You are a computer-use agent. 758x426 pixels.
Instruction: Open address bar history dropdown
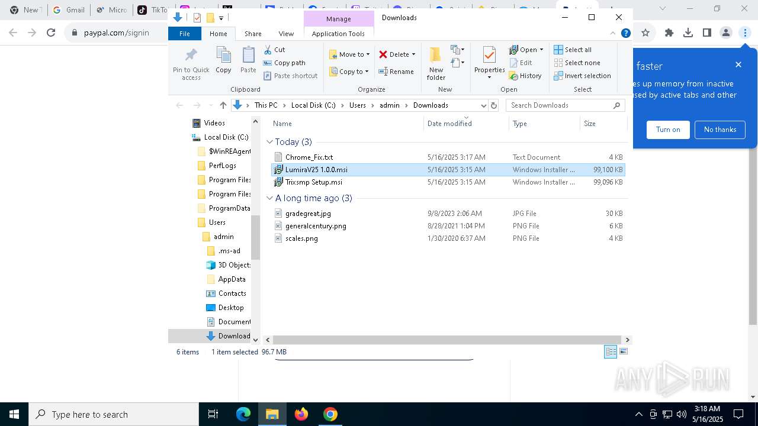click(483, 105)
